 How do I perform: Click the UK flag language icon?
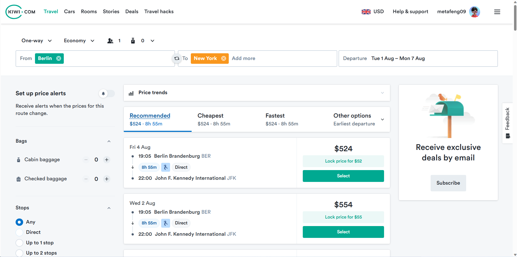click(366, 12)
